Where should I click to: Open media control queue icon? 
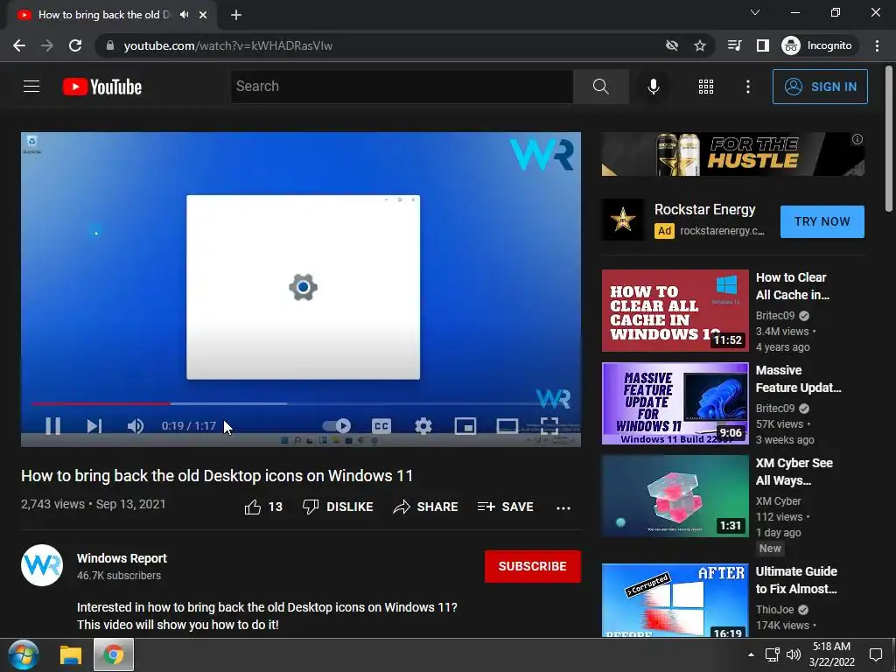click(x=734, y=45)
